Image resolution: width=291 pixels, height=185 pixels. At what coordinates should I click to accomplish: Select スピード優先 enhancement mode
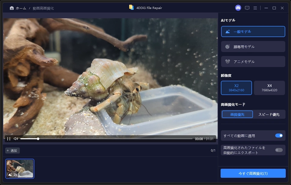(x=269, y=114)
